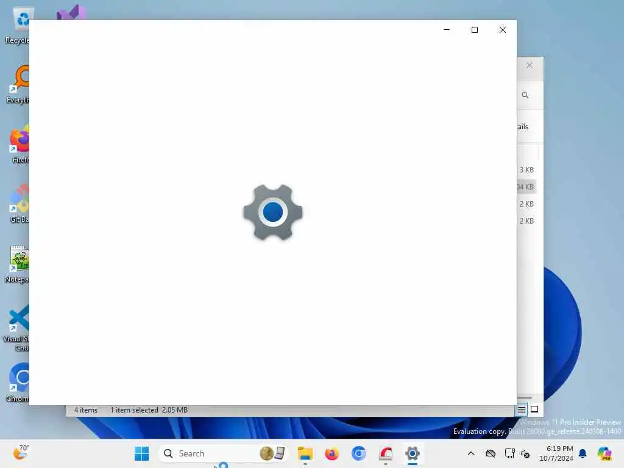Open the weather widget showing 70°
Screen dimensions: 624x468
tap(21, 453)
